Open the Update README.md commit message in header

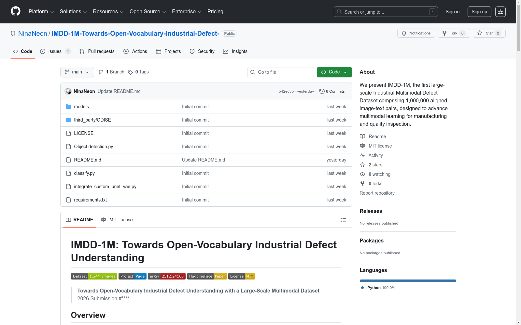click(119, 91)
